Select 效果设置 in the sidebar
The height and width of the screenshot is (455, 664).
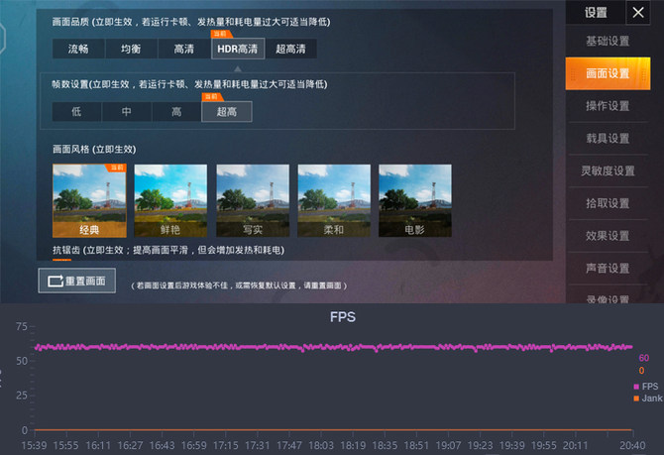pyautogui.click(x=607, y=236)
